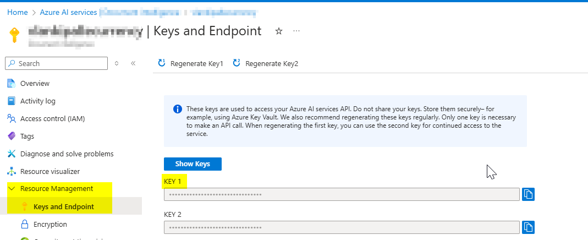
Task: Open the more options ellipsis menu
Action: pos(296,31)
